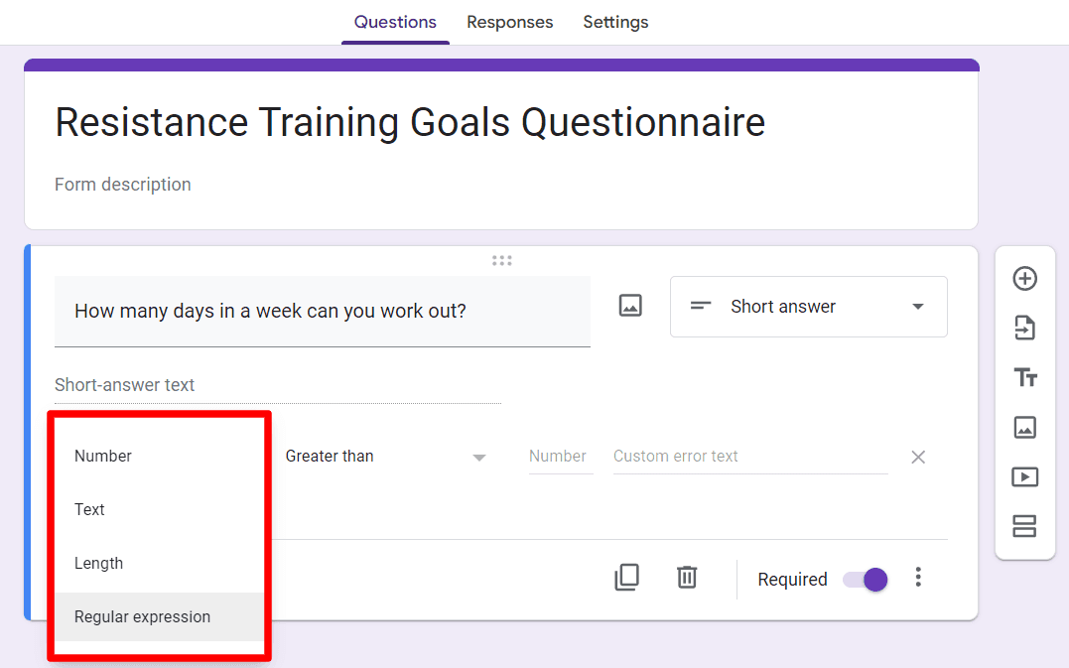Switch to the Responses tab
The height and width of the screenshot is (668, 1069).
(510, 22)
